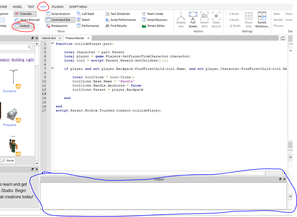This screenshot has width=297, height=217.
Task: Collapse the collidePlayer function fold
Action: pyautogui.click(x=52, y=43)
